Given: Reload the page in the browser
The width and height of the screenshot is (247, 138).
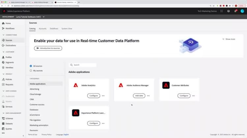Looking at the screenshot, I should click(x=8, y=6).
